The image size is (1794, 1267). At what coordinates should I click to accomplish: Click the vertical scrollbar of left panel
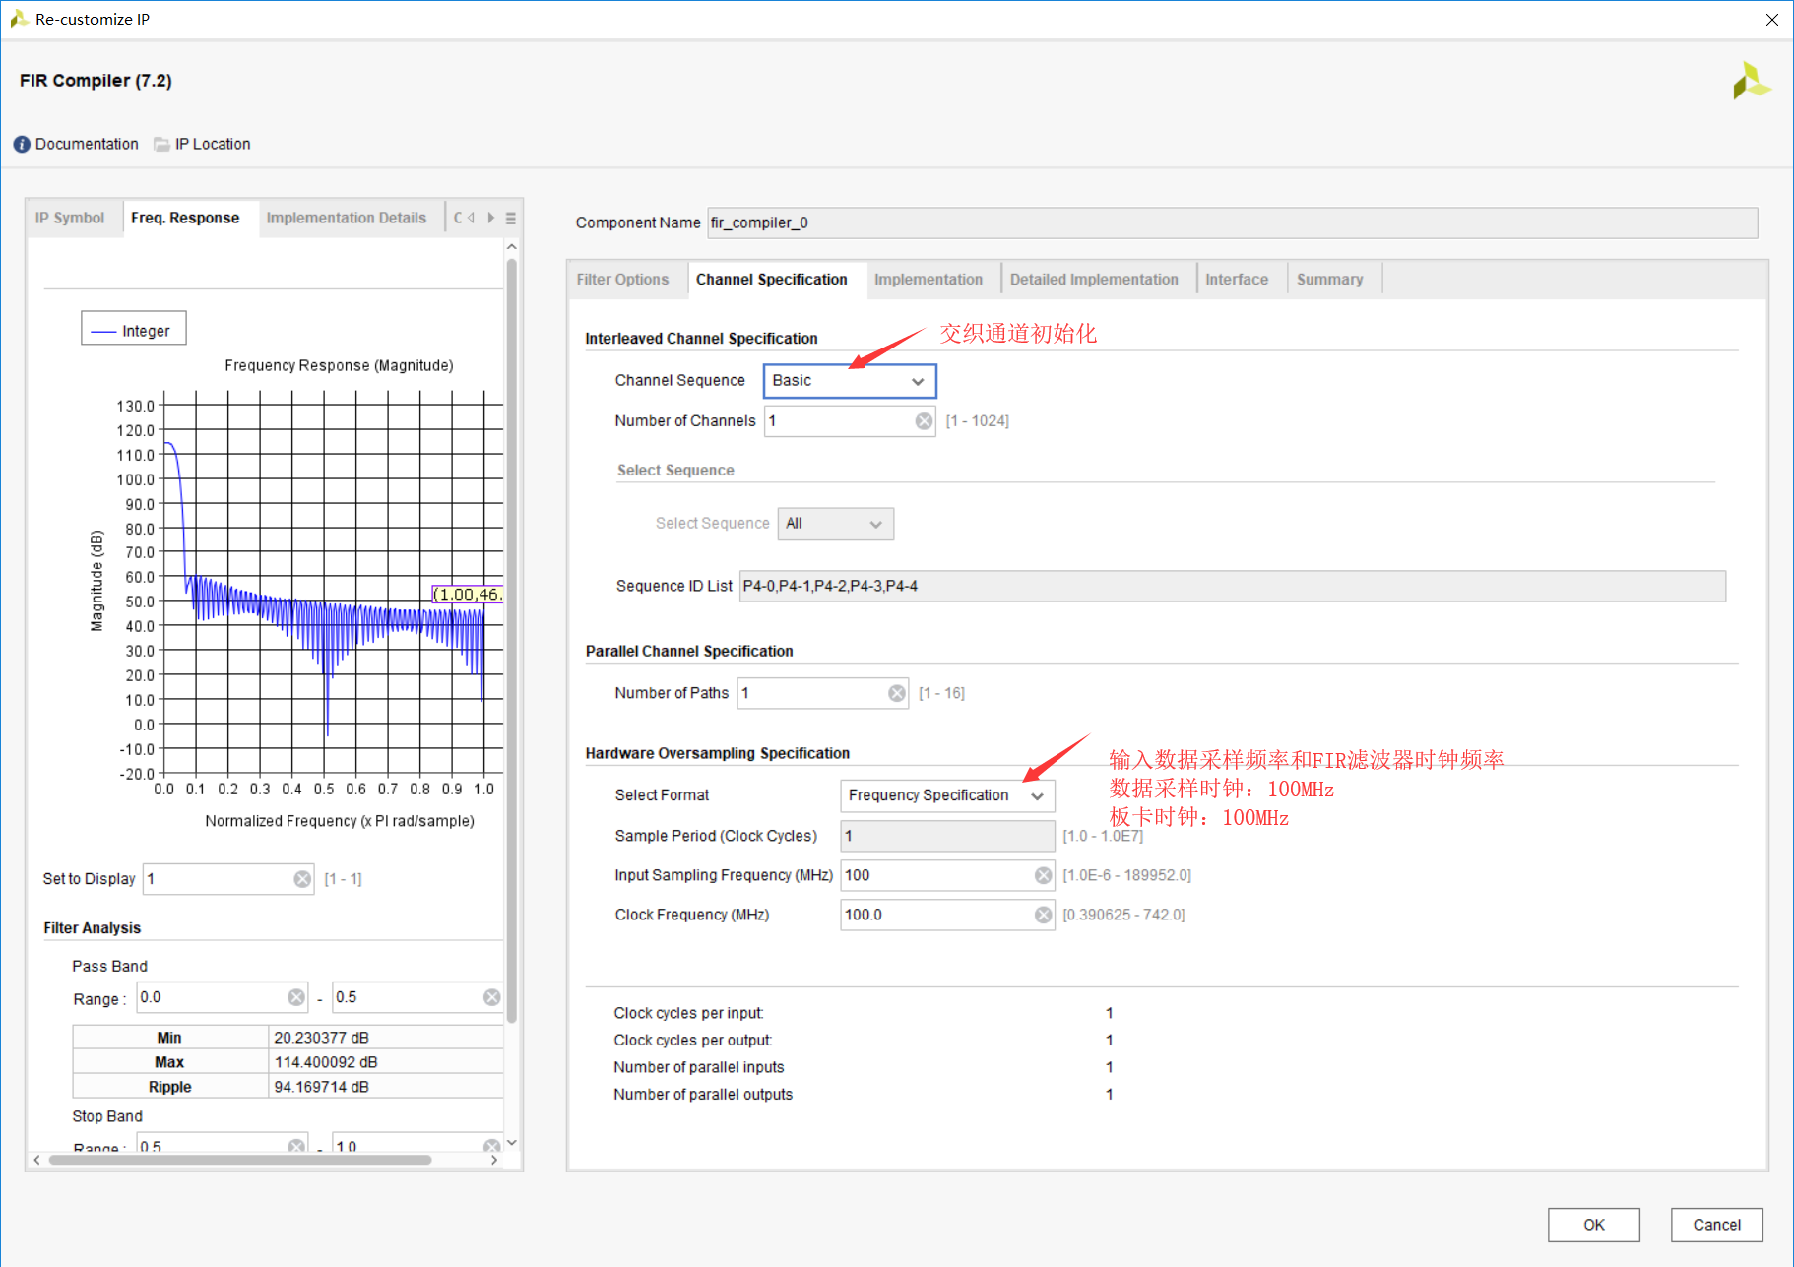click(x=511, y=640)
